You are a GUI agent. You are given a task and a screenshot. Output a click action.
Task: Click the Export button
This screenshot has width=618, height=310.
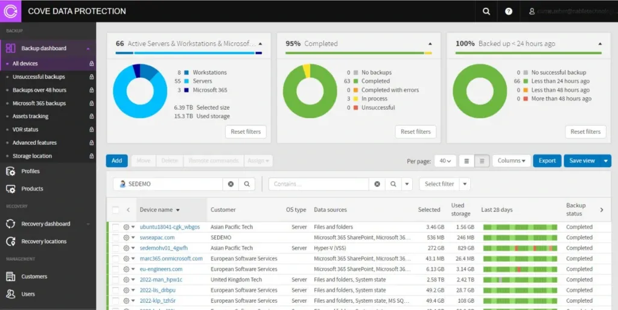pos(547,160)
